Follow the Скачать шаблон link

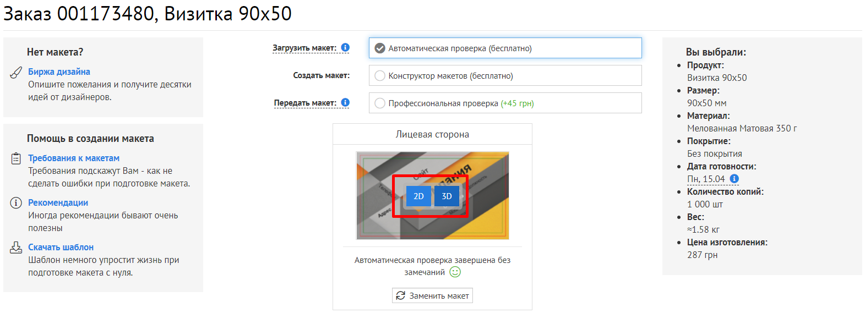click(x=61, y=248)
